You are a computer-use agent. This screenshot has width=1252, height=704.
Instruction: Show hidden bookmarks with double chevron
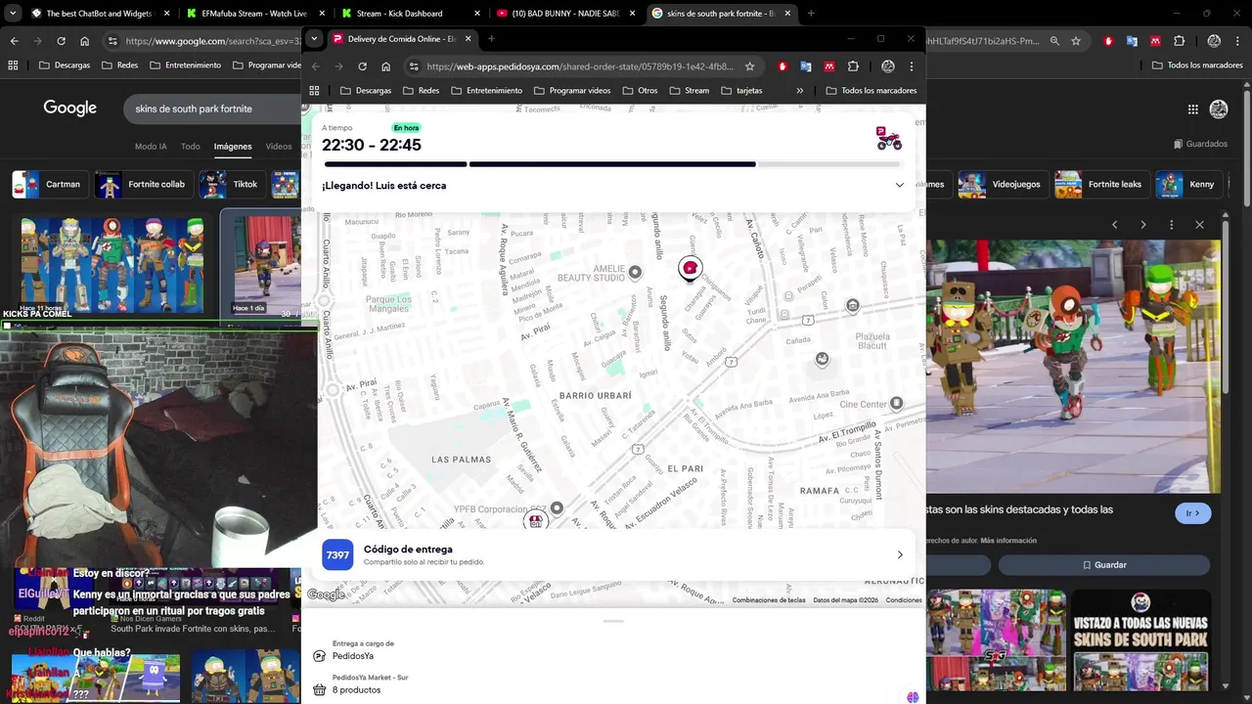pyautogui.click(x=800, y=91)
